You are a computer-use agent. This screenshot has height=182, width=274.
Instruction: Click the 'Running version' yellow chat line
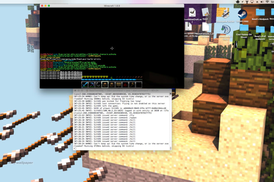point(57,61)
